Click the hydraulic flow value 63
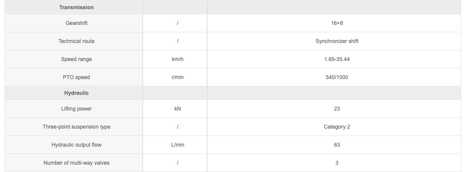 pyautogui.click(x=336, y=145)
